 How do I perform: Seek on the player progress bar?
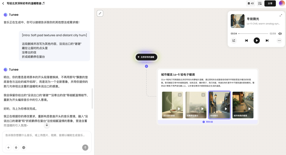pos(253,34)
